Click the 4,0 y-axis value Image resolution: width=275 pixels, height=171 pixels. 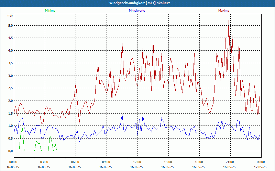[11, 50]
